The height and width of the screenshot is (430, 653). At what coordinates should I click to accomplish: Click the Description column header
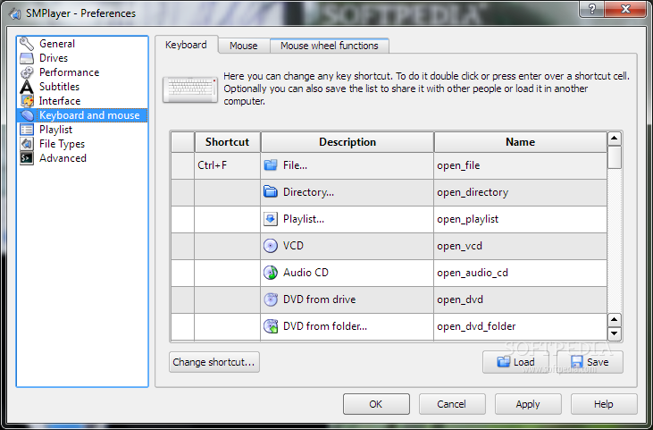347,142
